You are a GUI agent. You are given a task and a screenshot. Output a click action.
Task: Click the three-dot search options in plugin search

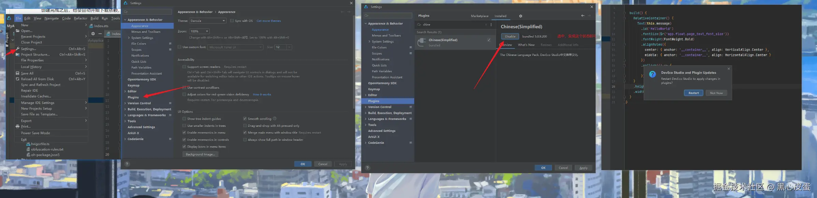tap(491, 25)
